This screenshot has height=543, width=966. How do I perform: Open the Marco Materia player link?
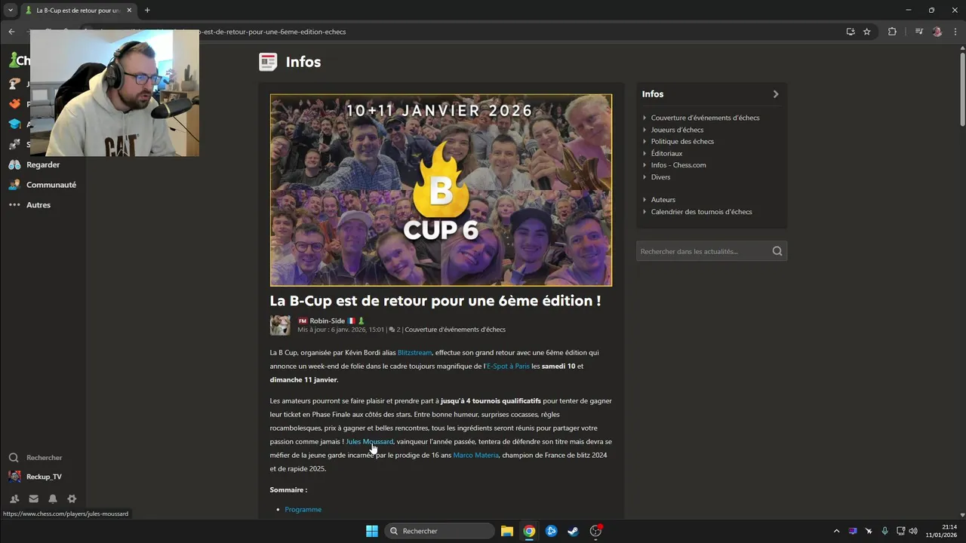pyautogui.click(x=475, y=455)
